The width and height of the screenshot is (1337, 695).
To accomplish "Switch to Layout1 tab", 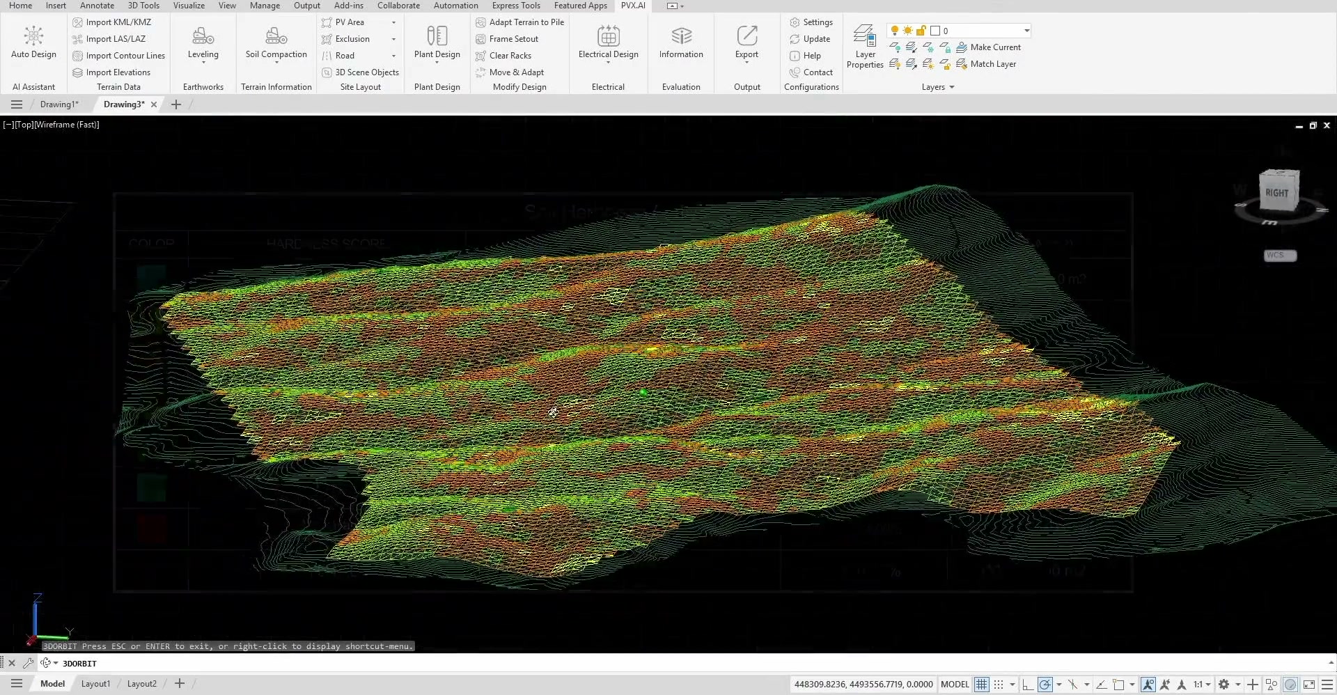I will click(x=95, y=684).
